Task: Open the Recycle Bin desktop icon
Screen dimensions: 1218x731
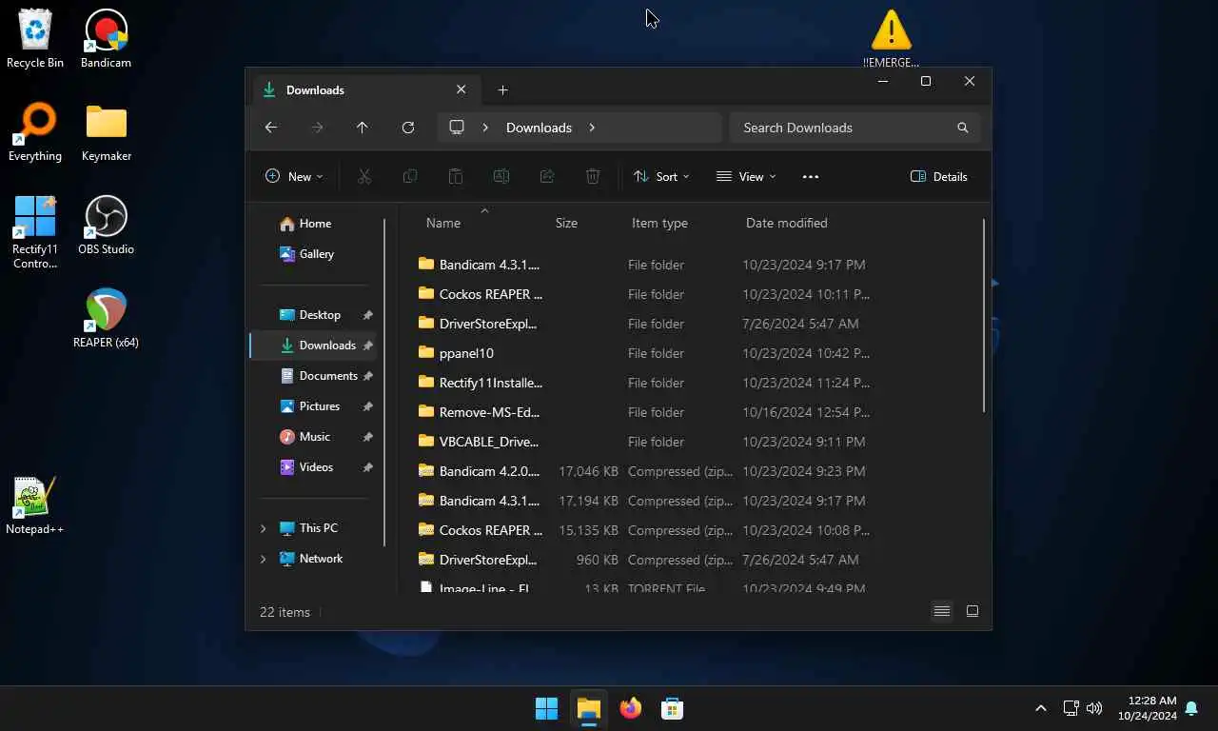Action: point(35,38)
